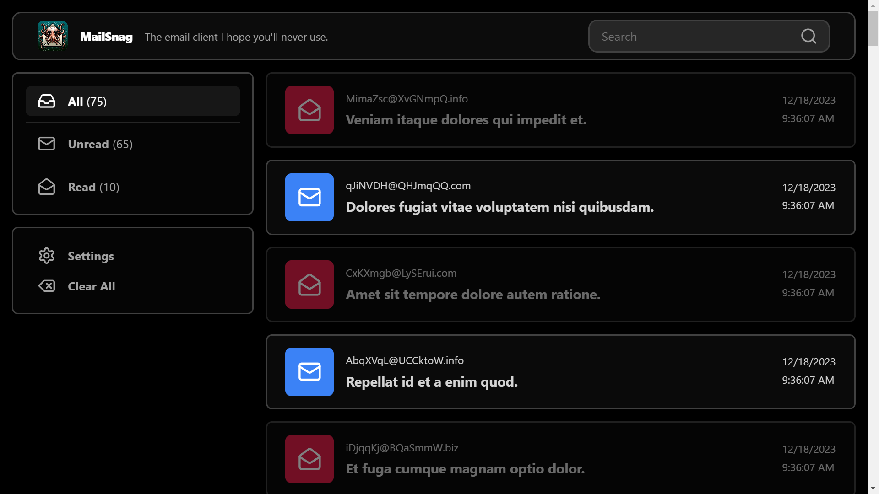Image resolution: width=879 pixels, height=494 pixels.
Task: Click the All mail folder icon
Action: click(x=48, y=101)
